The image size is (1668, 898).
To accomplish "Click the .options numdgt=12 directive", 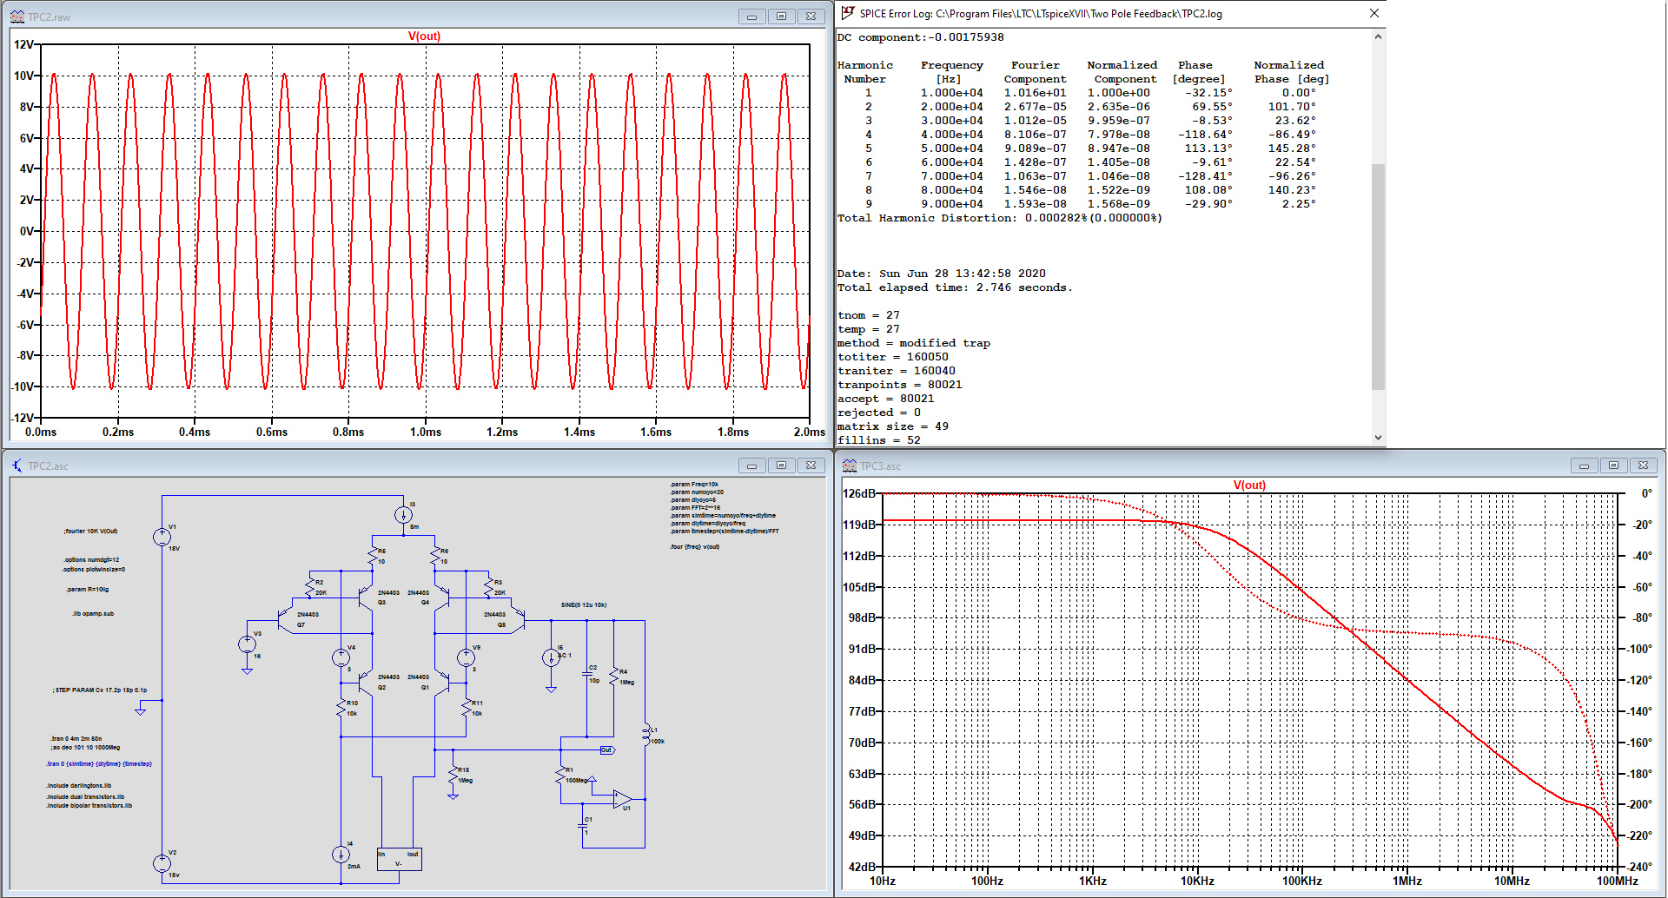I will point(91,560).
